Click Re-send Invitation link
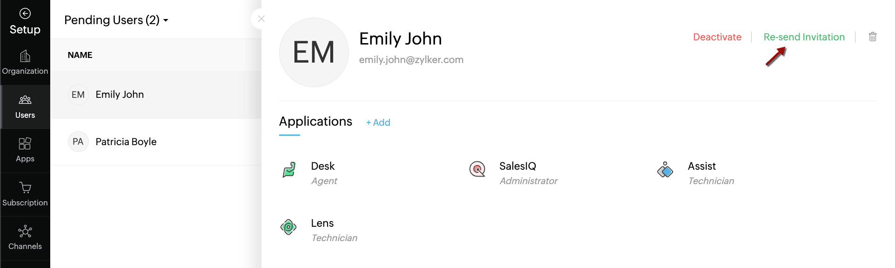 click(804, 37)
